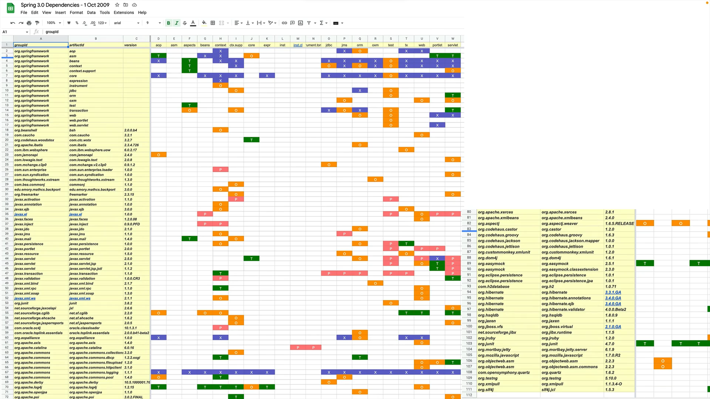The height and width of the screenshot is (399, 710).
Task: Open the inst.cl header link
Action: pos(298,45)
